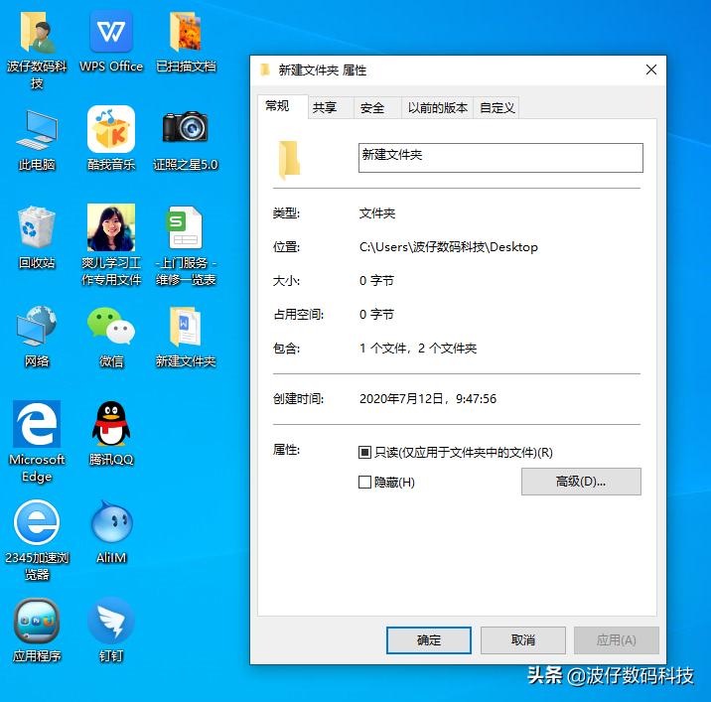The height and width of the screenshot is (702, 711).
Task: Click the 文件夹 type value
Action: [376, 213]
